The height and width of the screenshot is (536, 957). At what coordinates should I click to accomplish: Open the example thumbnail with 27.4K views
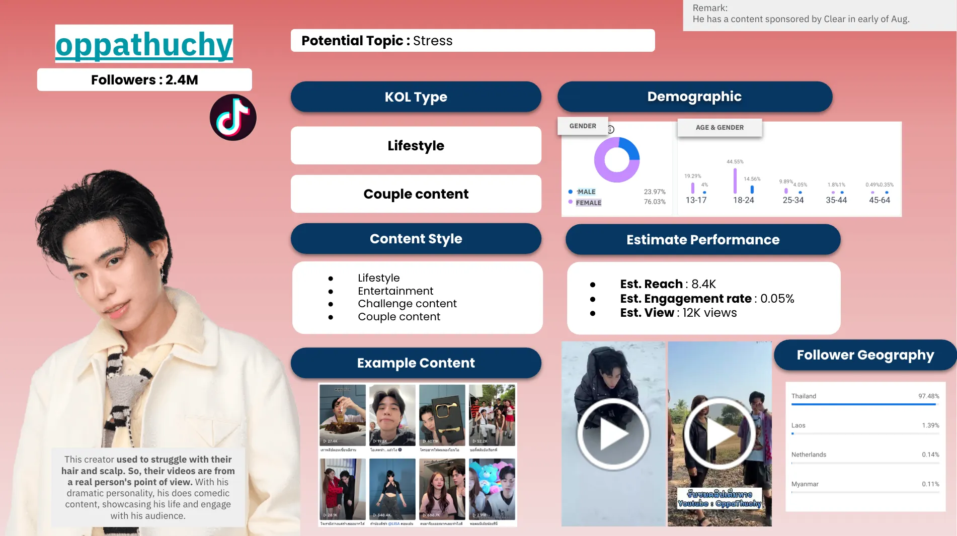[343, 415]
